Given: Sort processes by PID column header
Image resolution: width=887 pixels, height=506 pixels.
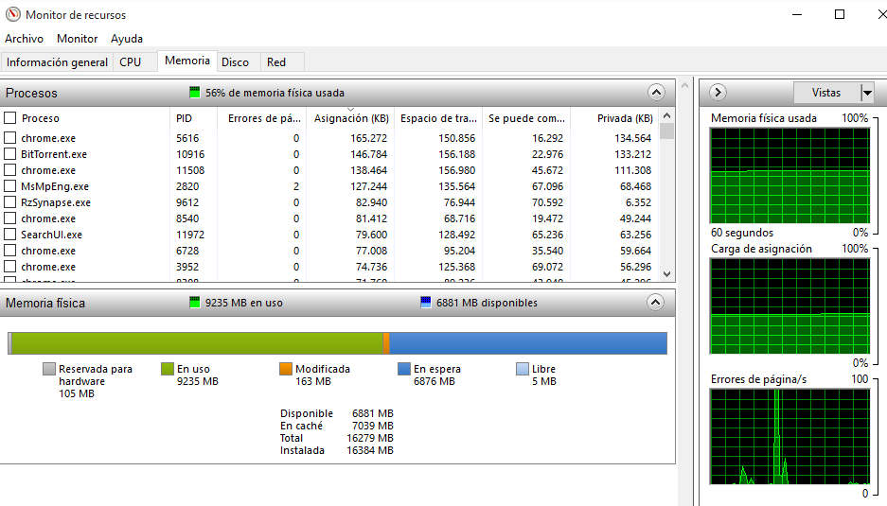Looking at the screenshot, I should 184,118.
